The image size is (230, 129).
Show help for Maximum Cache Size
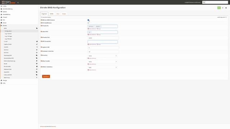click(41, 51)
